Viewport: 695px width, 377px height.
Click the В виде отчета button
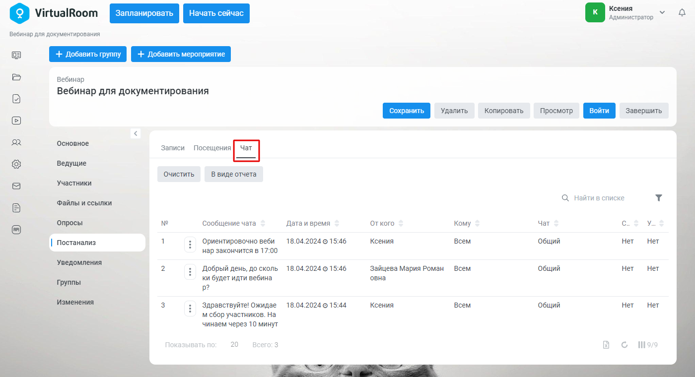click(x=234, y=174)
